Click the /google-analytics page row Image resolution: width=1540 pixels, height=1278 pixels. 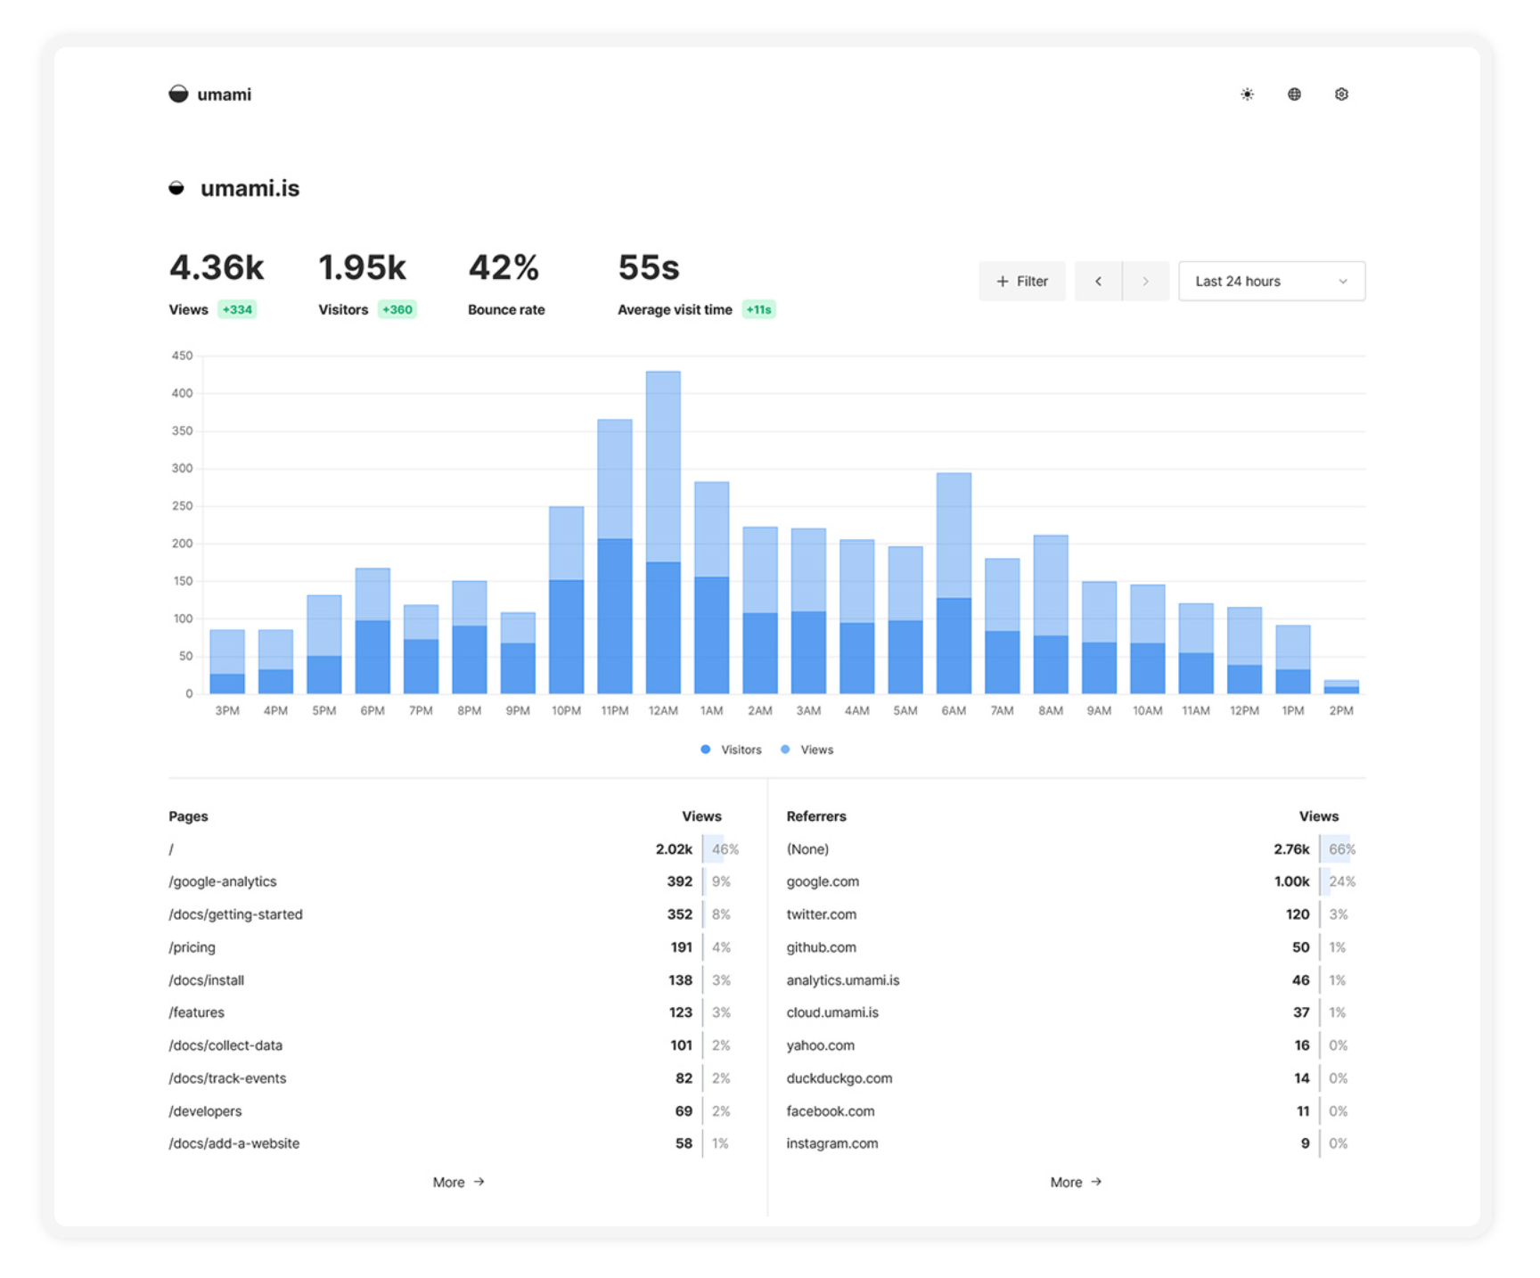454,881
